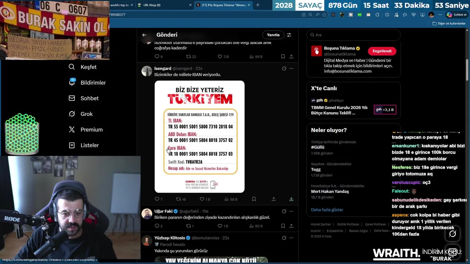Open lsengard profile avatar
This screenshot has height=264, width=470.
pyautogui.click(x=147, y=71)
